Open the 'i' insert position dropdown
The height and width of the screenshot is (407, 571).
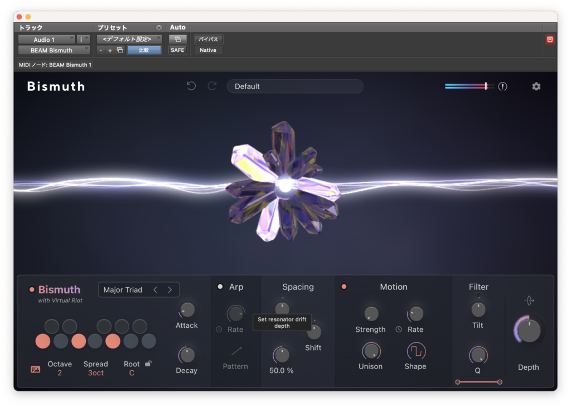pyautogui.click(x=83, y=40)
